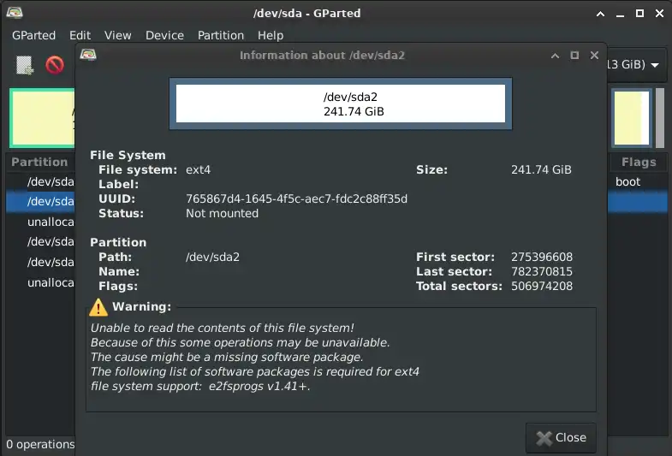
Task: Close the Information dialog with the X
Action: (x=594, y=56)
